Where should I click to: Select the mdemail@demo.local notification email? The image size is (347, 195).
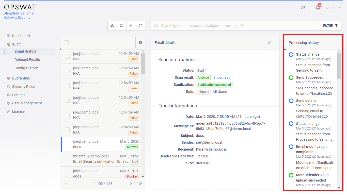click(101, 159)
